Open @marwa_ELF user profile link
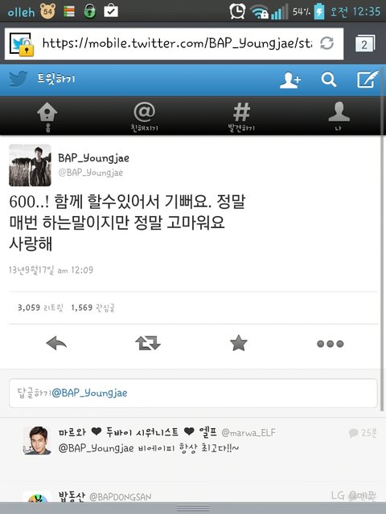Image resolution: width=386 pixels, height=514 pixels. point(248,433)
